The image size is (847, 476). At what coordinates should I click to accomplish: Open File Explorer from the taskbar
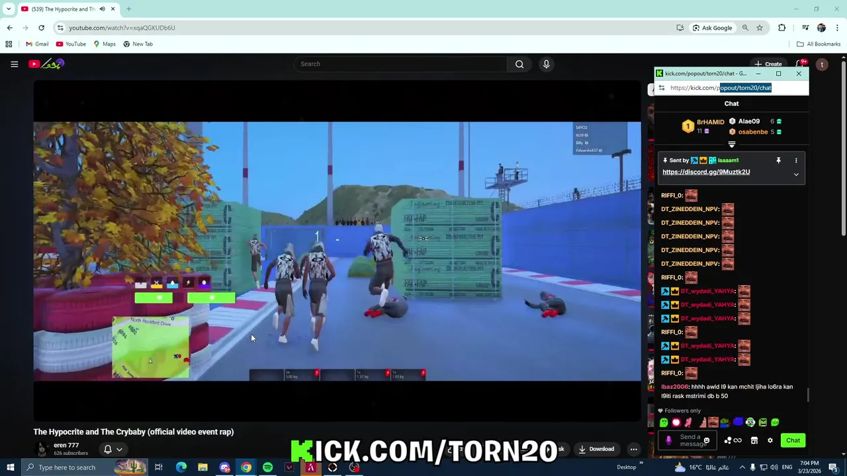coord(202,467)
